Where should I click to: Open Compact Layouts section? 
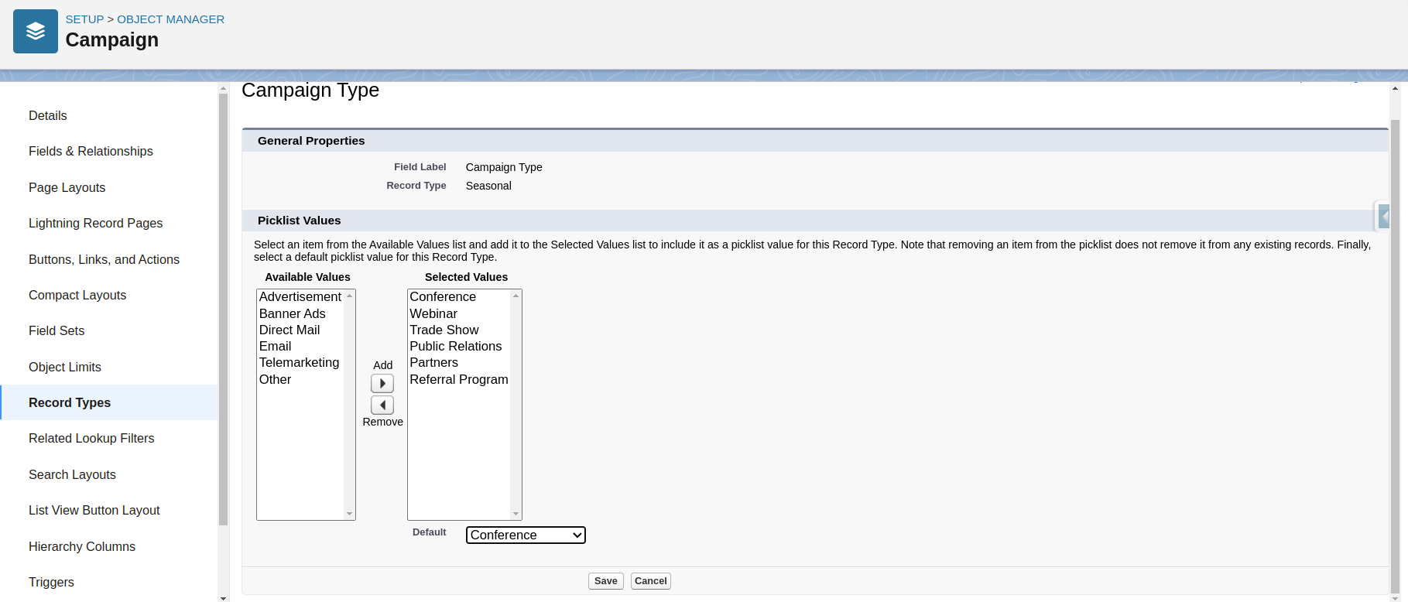coord(77,295)
